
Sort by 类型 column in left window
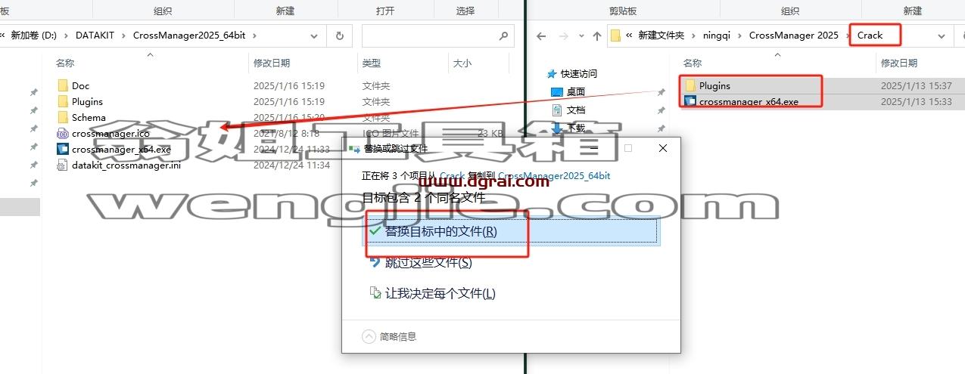tap(371, 63)
